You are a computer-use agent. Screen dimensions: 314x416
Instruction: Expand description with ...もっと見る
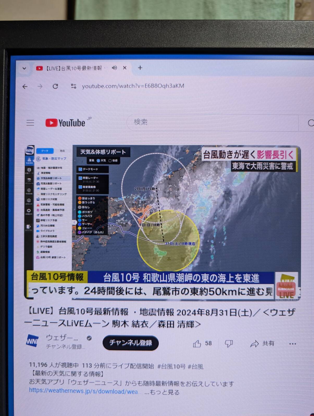pyautogui.click(x=162, y=392)
